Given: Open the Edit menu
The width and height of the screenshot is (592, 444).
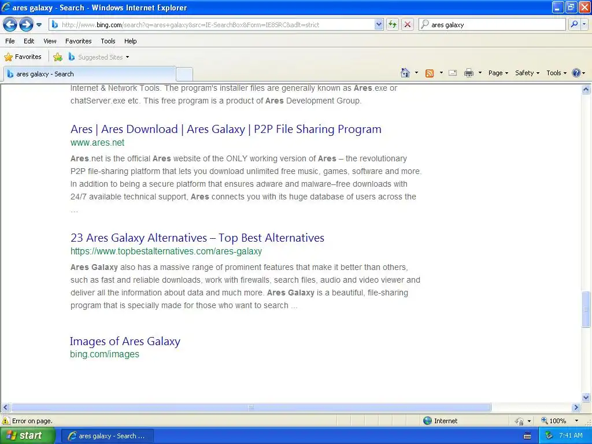Looking at the screenshot, I should tap(29, 41).
